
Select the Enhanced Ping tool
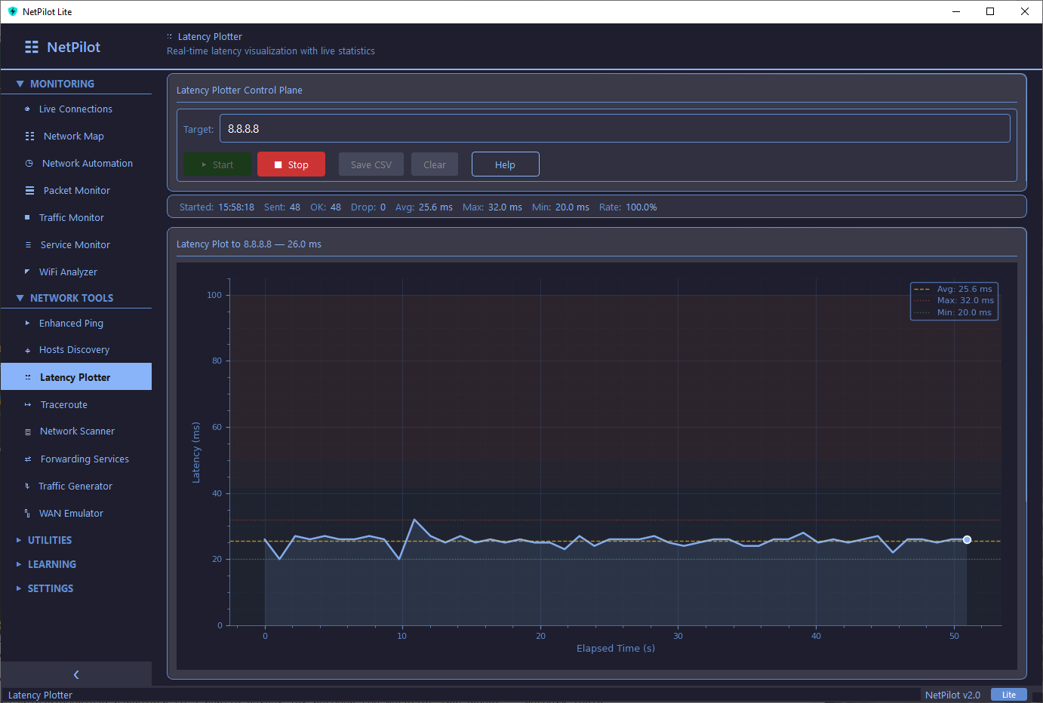coord(72,323)
